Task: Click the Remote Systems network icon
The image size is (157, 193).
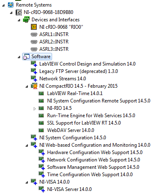Action: tap(11, 5)
